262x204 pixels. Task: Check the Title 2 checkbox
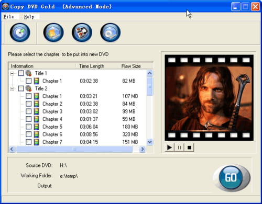click(x=21, y=88)
